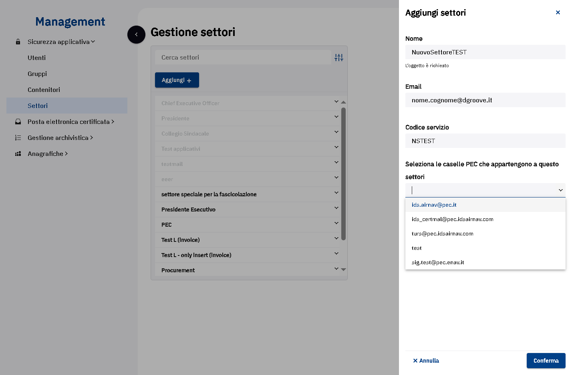Screen dimensions: 572x375
Task: Select ids_certmal@pec.idsairnav.com option
Action: 485,219
